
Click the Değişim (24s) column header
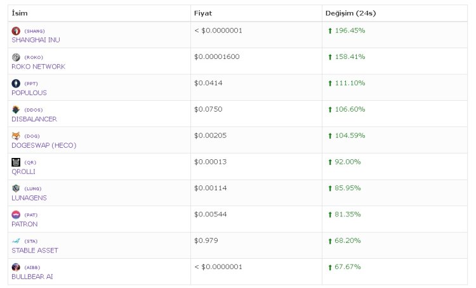coord(350,13)
